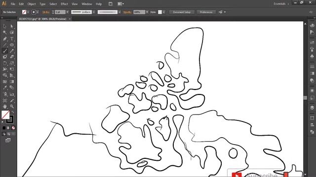Select the Slice tool
Image resolution: width=316 pixels, height=177 pixels.
tap(12, 100)
